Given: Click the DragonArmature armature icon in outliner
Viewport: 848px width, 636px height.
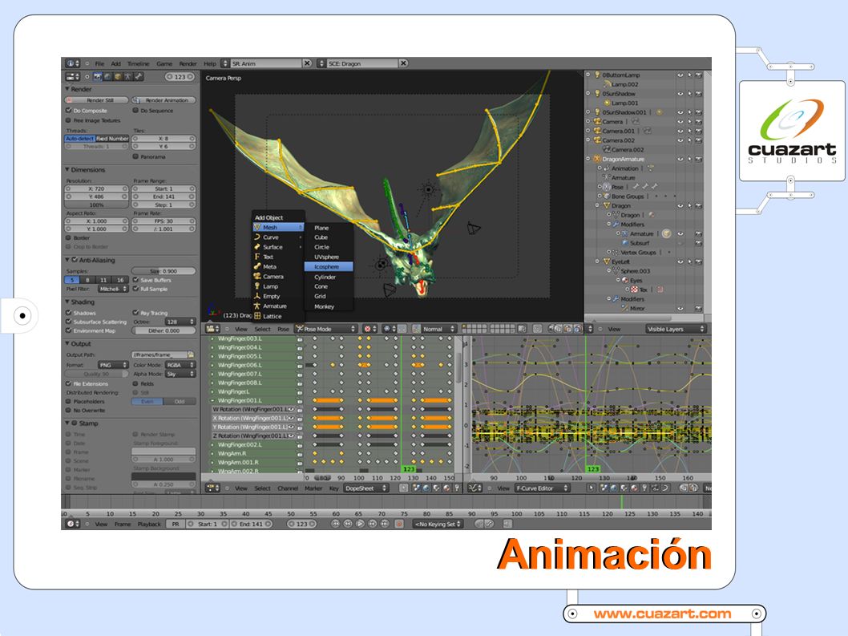Looking at the screenshot, I should coord(597,159).
